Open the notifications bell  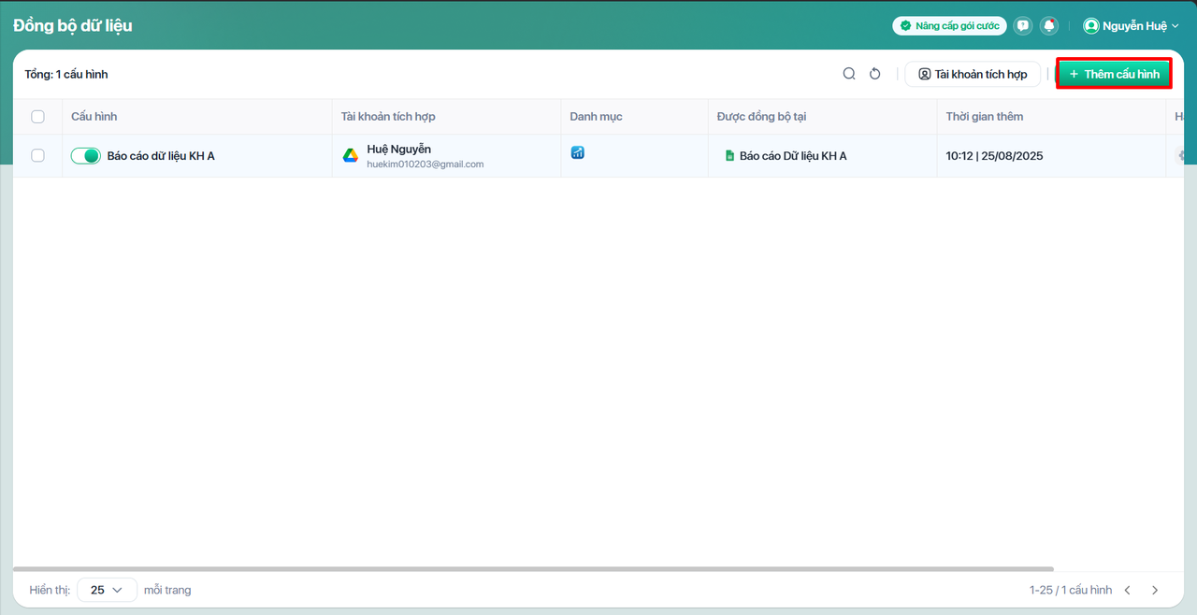pyautogui.click(x=1049, y=26)
